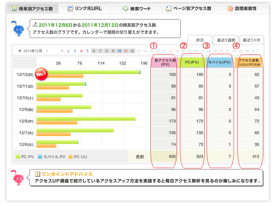Select day 3 in the calendar strip
275x206 pixels.
(x=75, y=51)
